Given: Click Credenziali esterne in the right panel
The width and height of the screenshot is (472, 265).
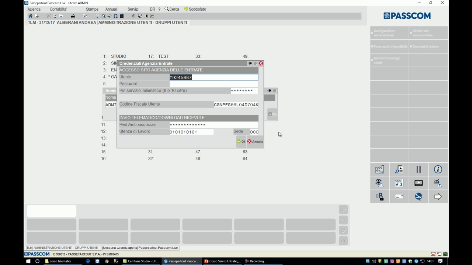Looking at the screenshot, I should [428, 47].
